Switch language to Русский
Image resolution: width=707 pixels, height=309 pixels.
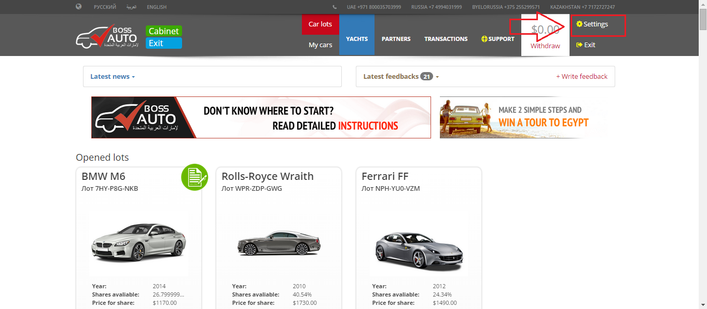(x=105, y=7)
